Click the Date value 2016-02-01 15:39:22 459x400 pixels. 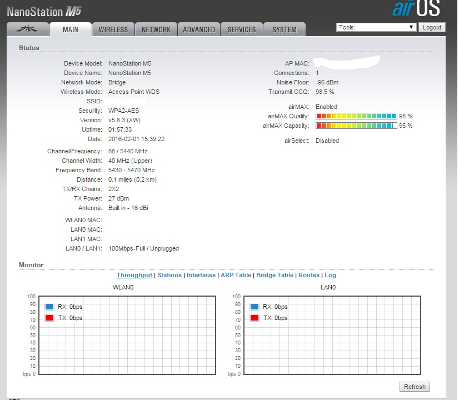[136, 139]
